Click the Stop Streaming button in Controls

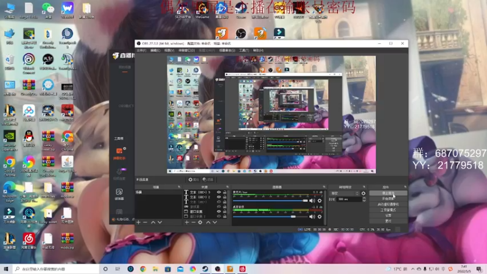tap(388, 193)
